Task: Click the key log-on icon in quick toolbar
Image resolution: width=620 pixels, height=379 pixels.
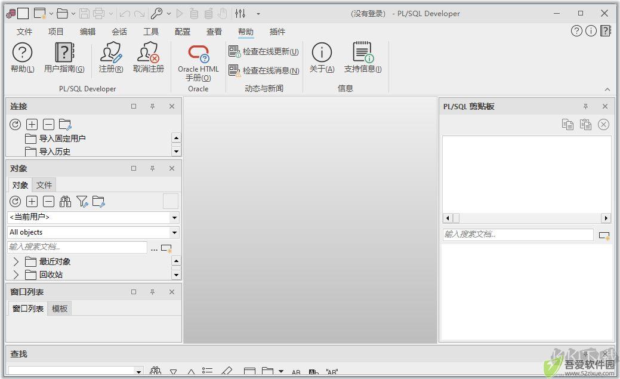Action: [x=156, y=14]
